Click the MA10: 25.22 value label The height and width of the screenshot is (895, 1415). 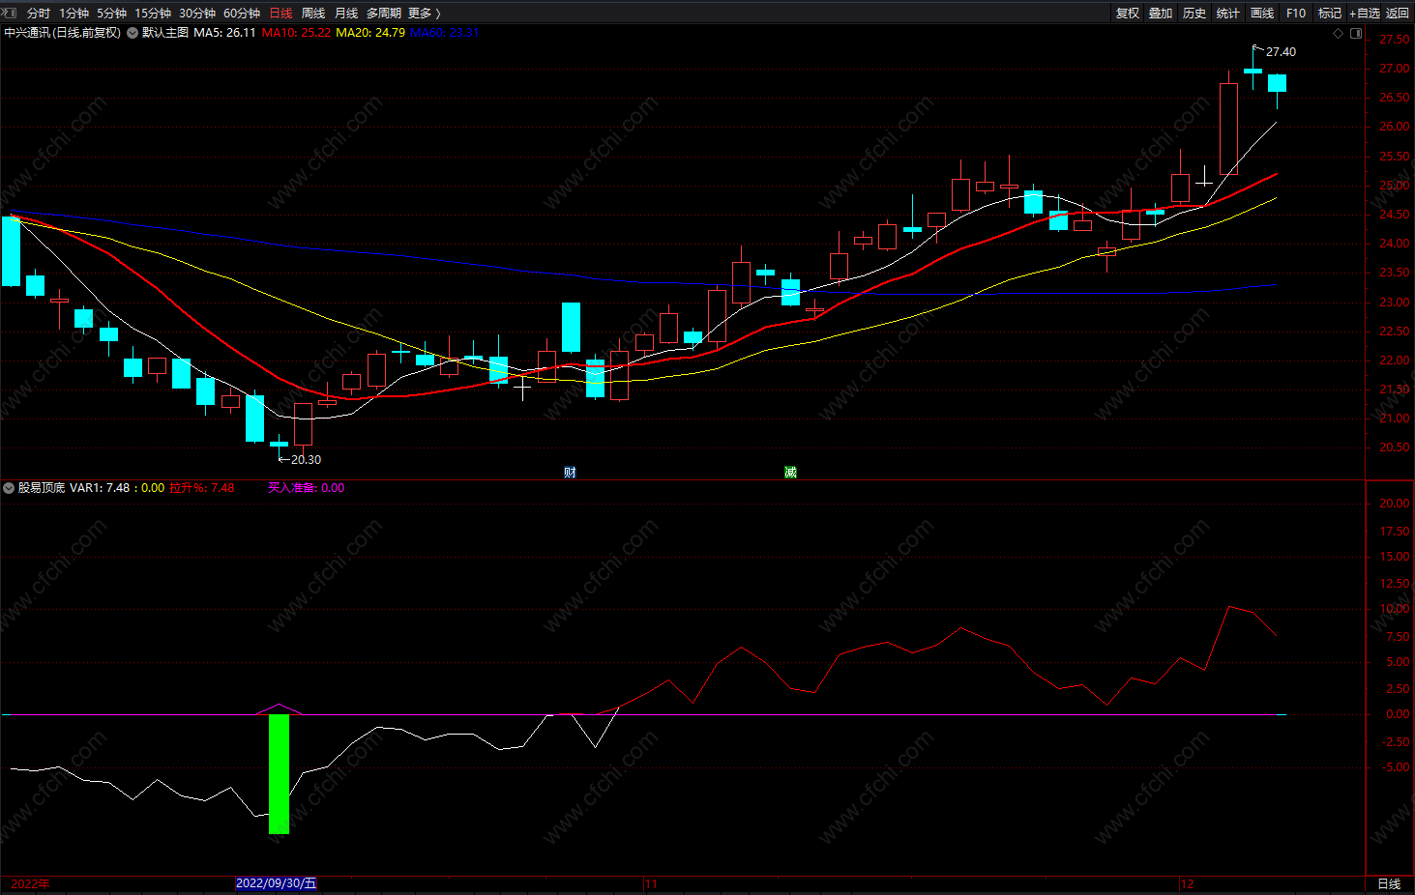click(296, 33)
